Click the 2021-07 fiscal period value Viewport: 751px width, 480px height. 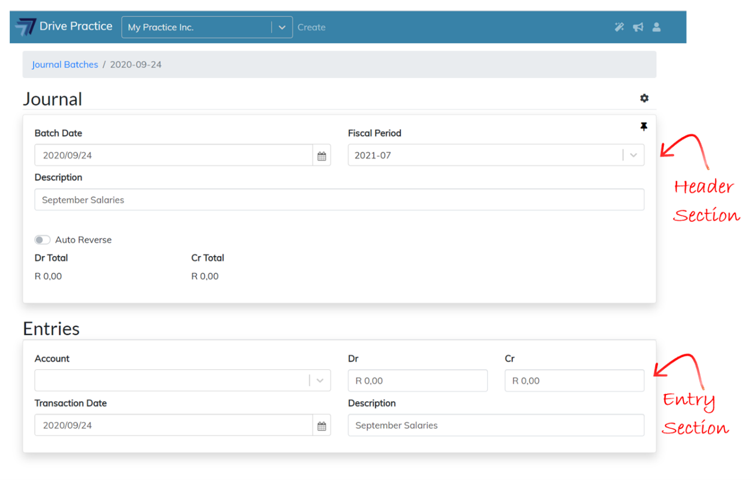pyautogui.click(x=373, y=155)
